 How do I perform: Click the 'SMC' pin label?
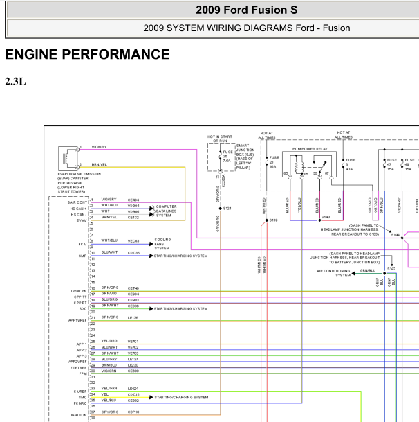83,397
